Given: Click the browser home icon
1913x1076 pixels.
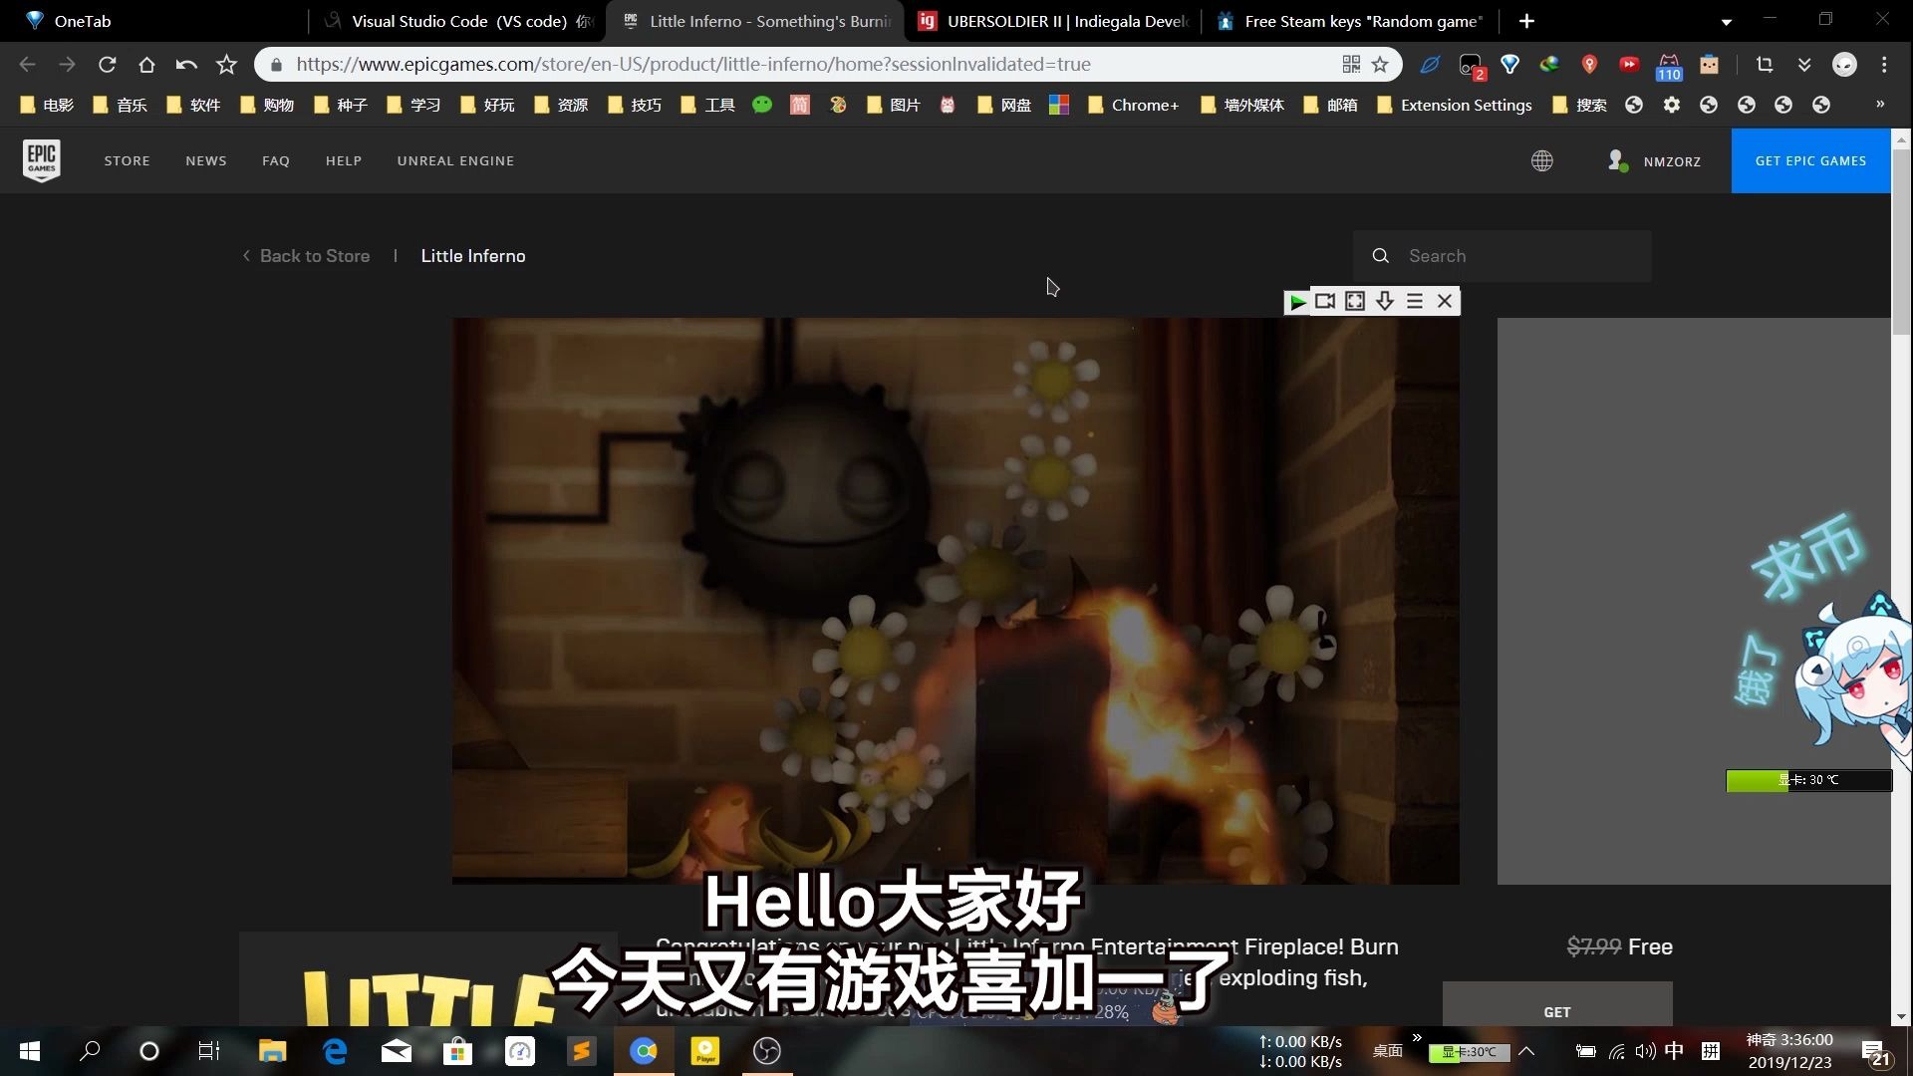Looking at the screenshot, I should point(146,65).
